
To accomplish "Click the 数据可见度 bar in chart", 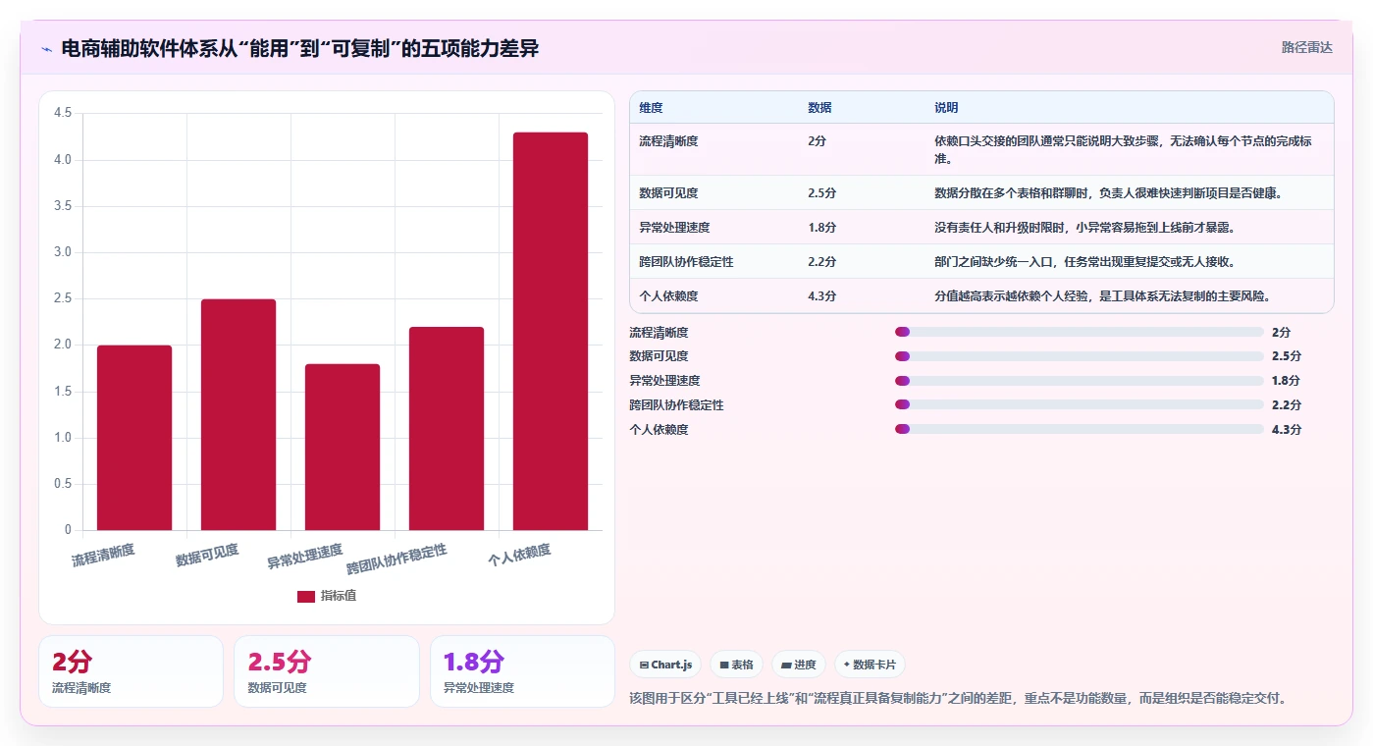I will [x=238, y=414].
